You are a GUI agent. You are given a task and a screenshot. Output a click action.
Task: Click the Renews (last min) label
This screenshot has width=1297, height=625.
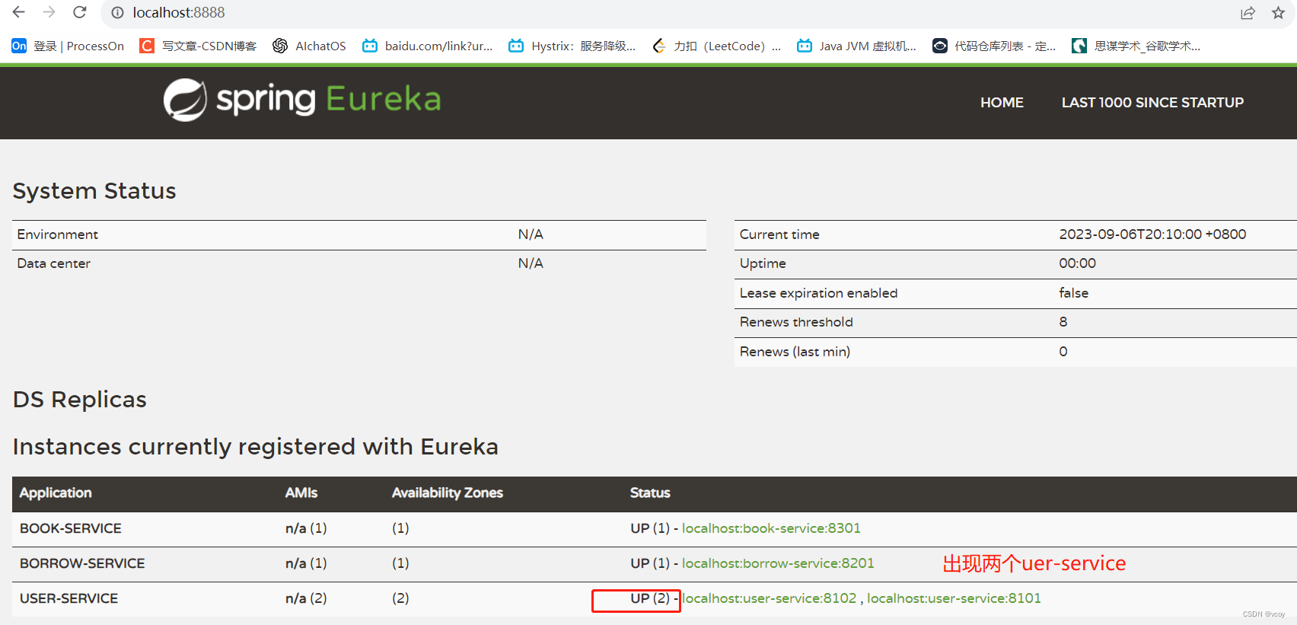click(x=795, y=352)
